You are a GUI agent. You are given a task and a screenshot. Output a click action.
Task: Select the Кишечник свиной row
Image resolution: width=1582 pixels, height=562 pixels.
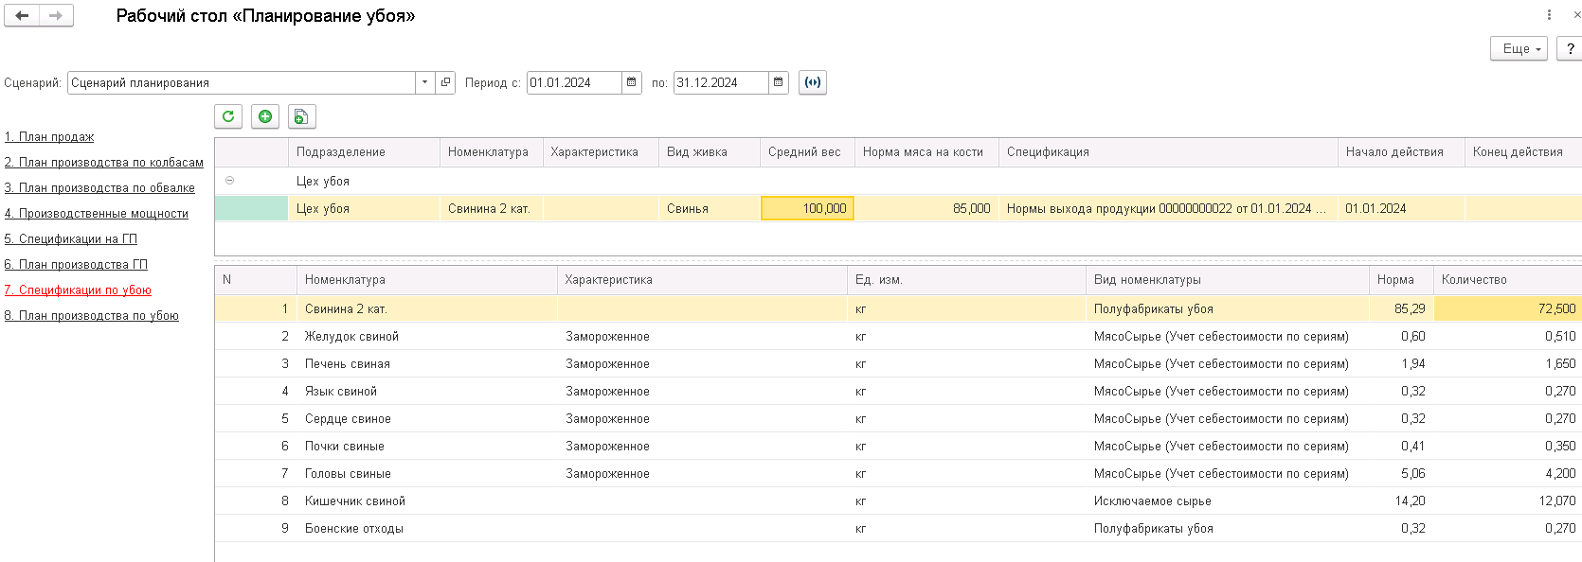click(x=355, y=501)
